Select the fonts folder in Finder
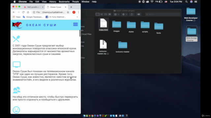The height and width of the screenshot is (118, 211). tap(159, 28)
